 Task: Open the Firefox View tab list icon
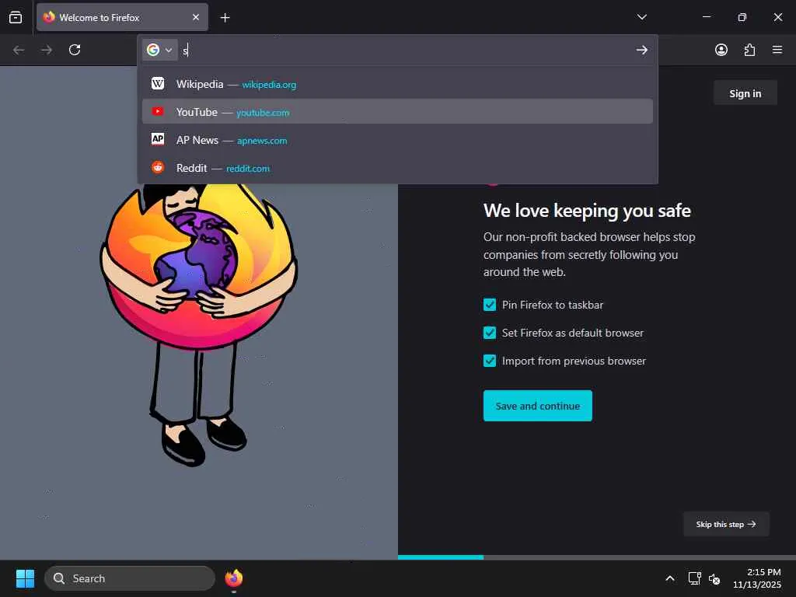[x=16, y=17]
